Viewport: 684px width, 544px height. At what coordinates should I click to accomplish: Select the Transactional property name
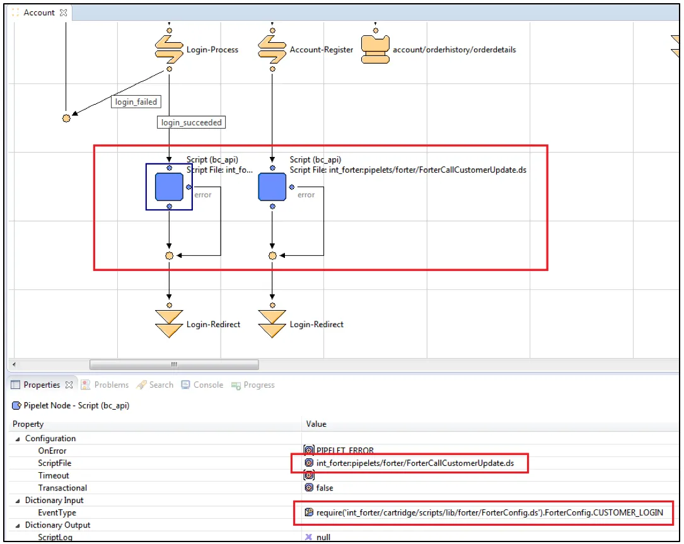pyautogui.click(x=62, y=488)
